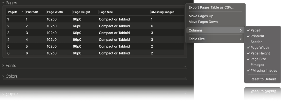
Task: Click Compact or Tabloid in page 5 row
Action: click(114, 47)
